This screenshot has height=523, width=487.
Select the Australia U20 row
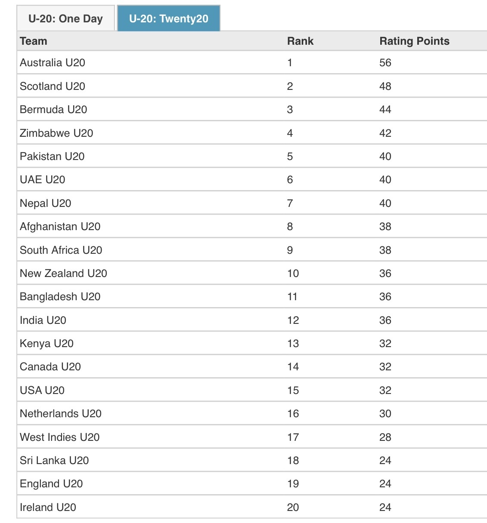point(252,63)
